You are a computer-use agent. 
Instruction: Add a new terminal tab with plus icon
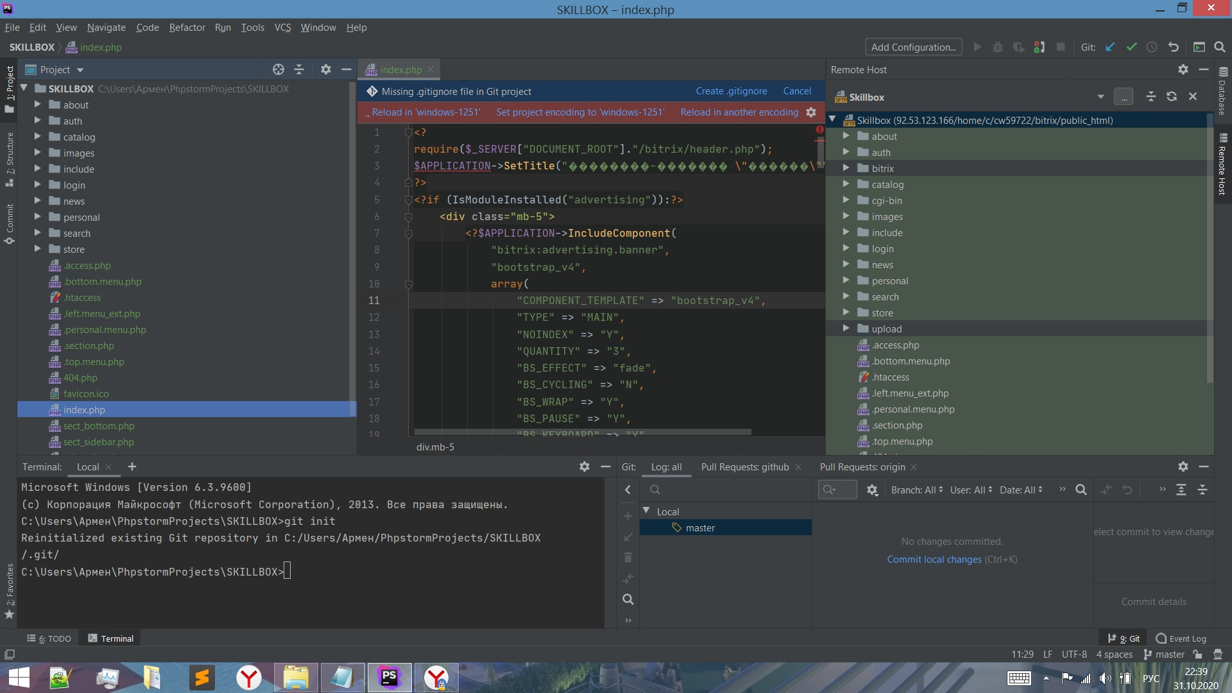click(132, 466)
